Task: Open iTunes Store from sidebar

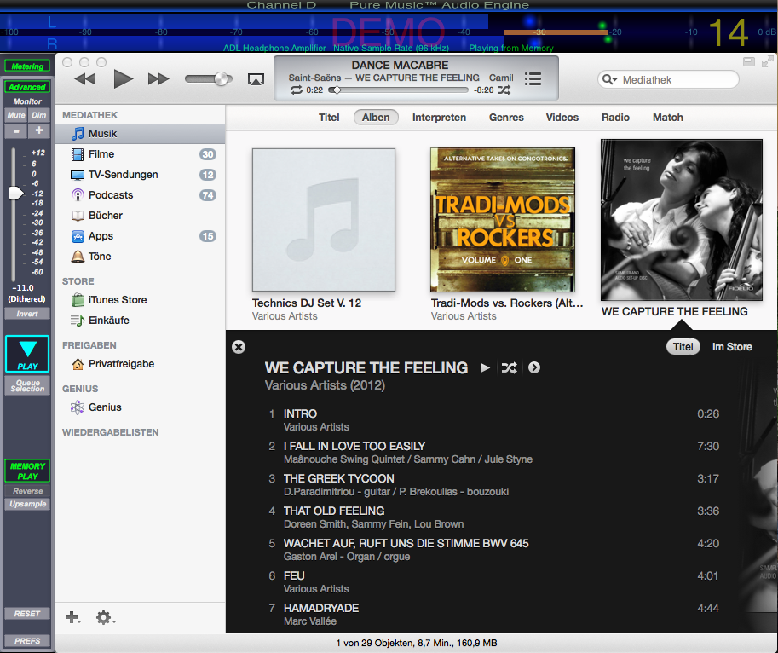Action: point(118,300)
